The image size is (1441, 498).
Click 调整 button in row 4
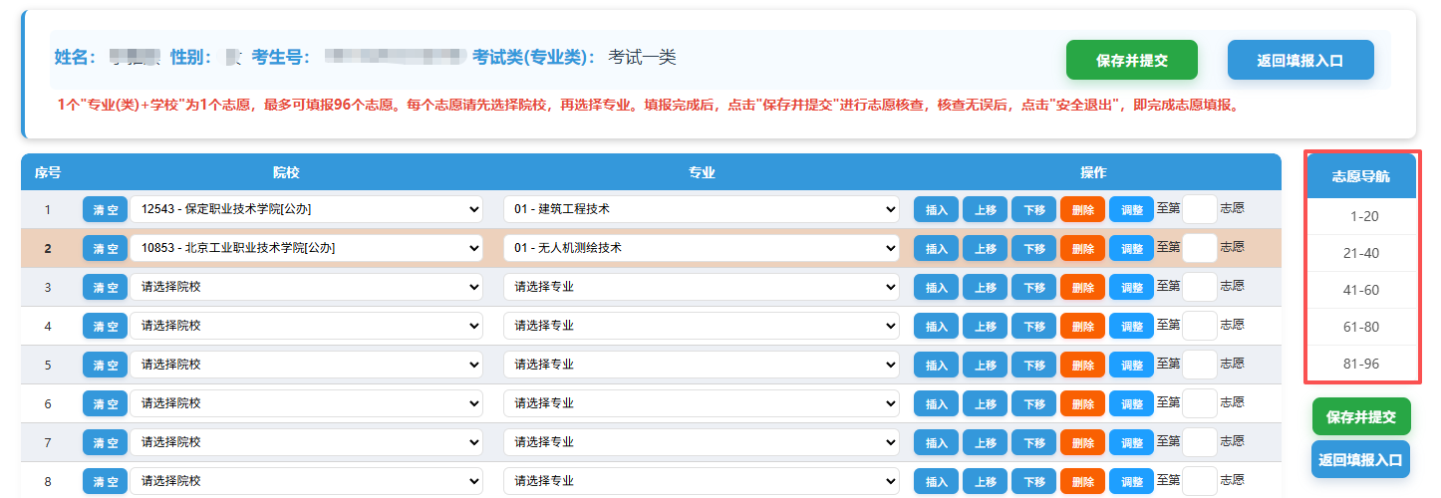pos(1131,326)
